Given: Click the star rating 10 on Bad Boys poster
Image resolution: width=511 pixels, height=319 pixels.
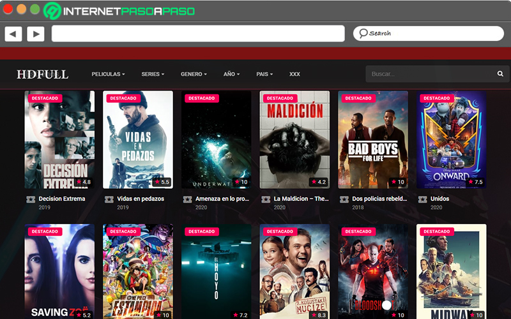Looking at the screenshot, I should [x=398, y=182].
